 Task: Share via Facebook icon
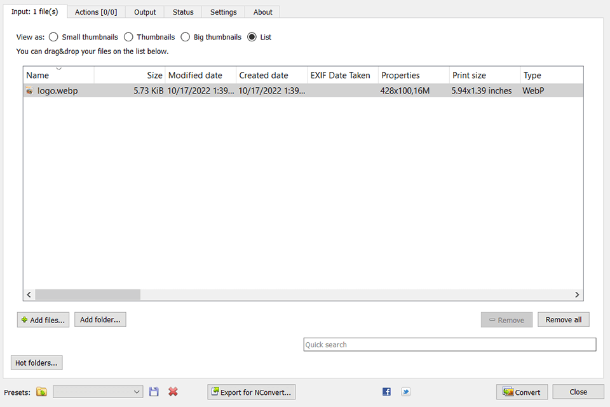386,392
